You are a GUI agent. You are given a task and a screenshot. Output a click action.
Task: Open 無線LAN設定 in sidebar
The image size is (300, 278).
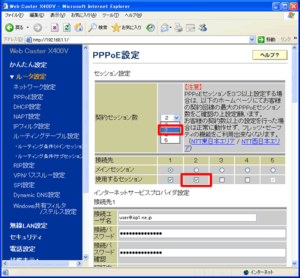[x=29, y=226]
